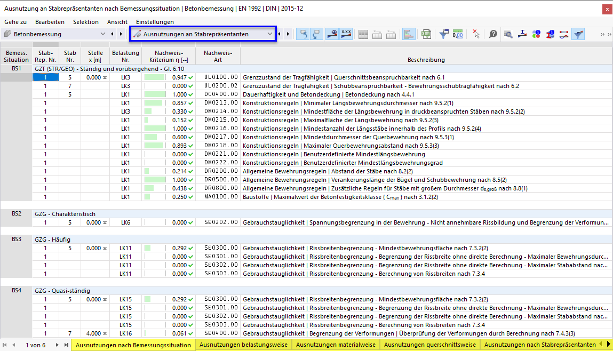Click the Beschreibung column header
The width and height of the screenshot is (613, 351).
coord(426,56)
